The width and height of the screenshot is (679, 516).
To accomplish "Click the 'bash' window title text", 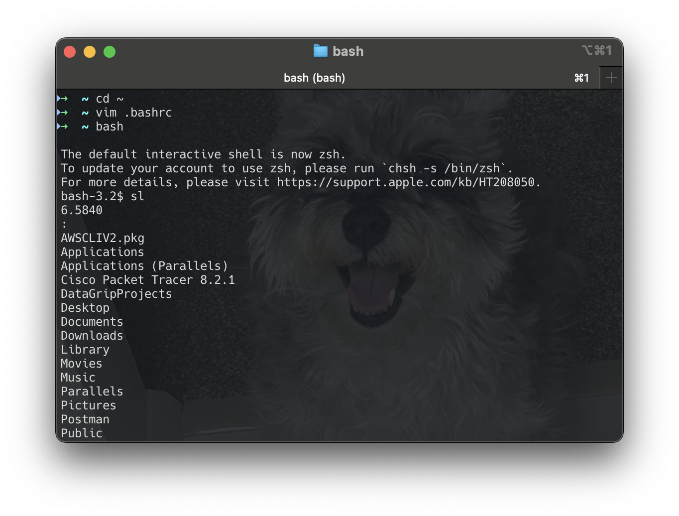I will click(347, 51).
